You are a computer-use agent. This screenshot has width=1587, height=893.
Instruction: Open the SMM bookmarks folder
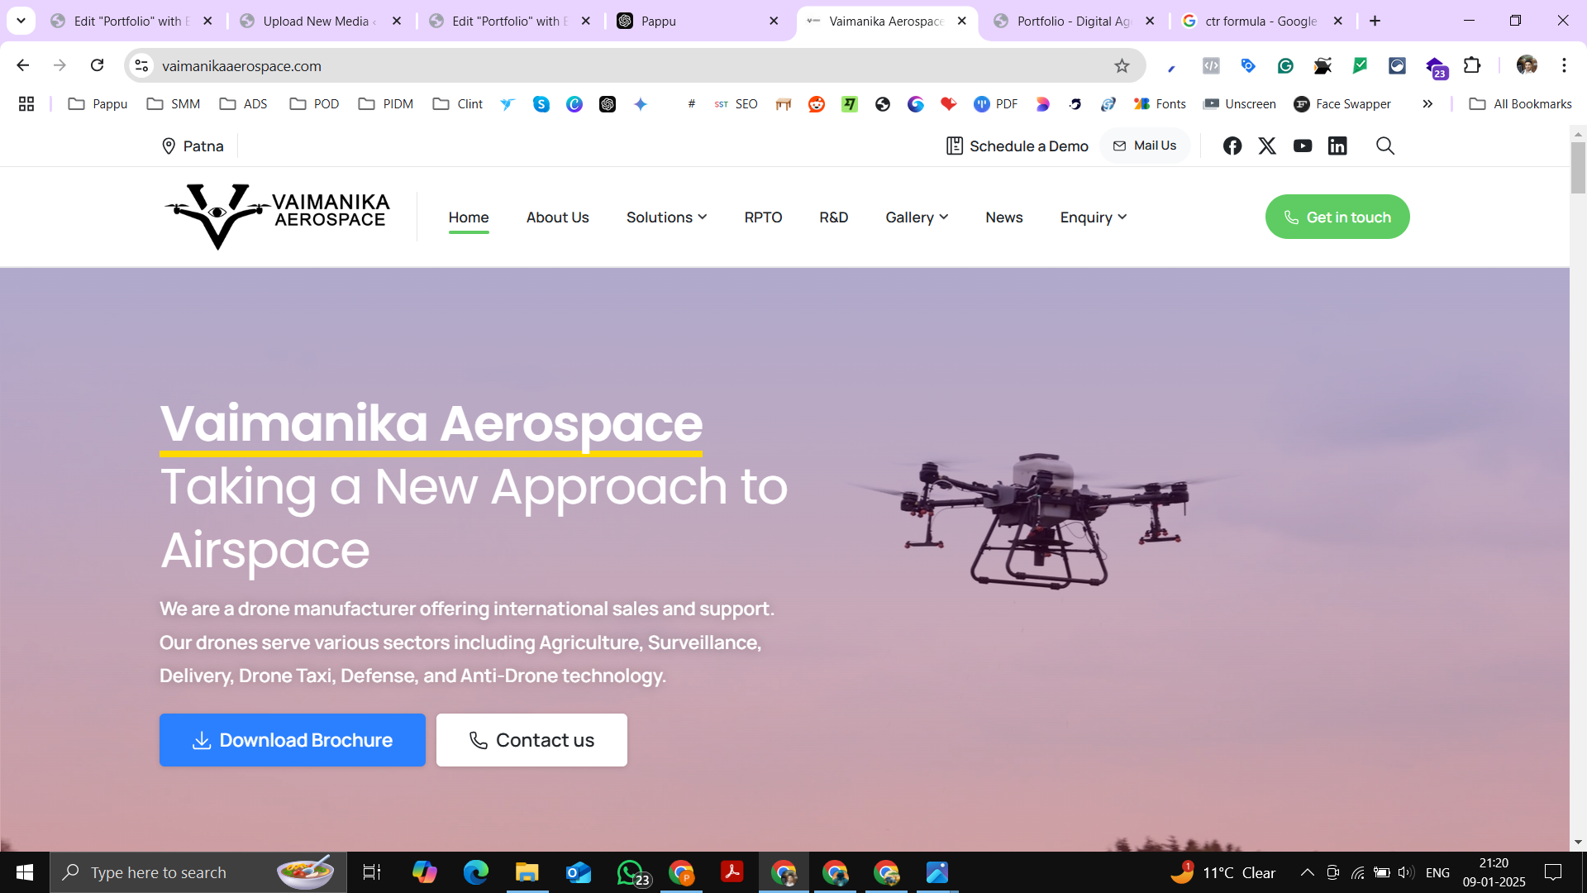tap(174, 104)
